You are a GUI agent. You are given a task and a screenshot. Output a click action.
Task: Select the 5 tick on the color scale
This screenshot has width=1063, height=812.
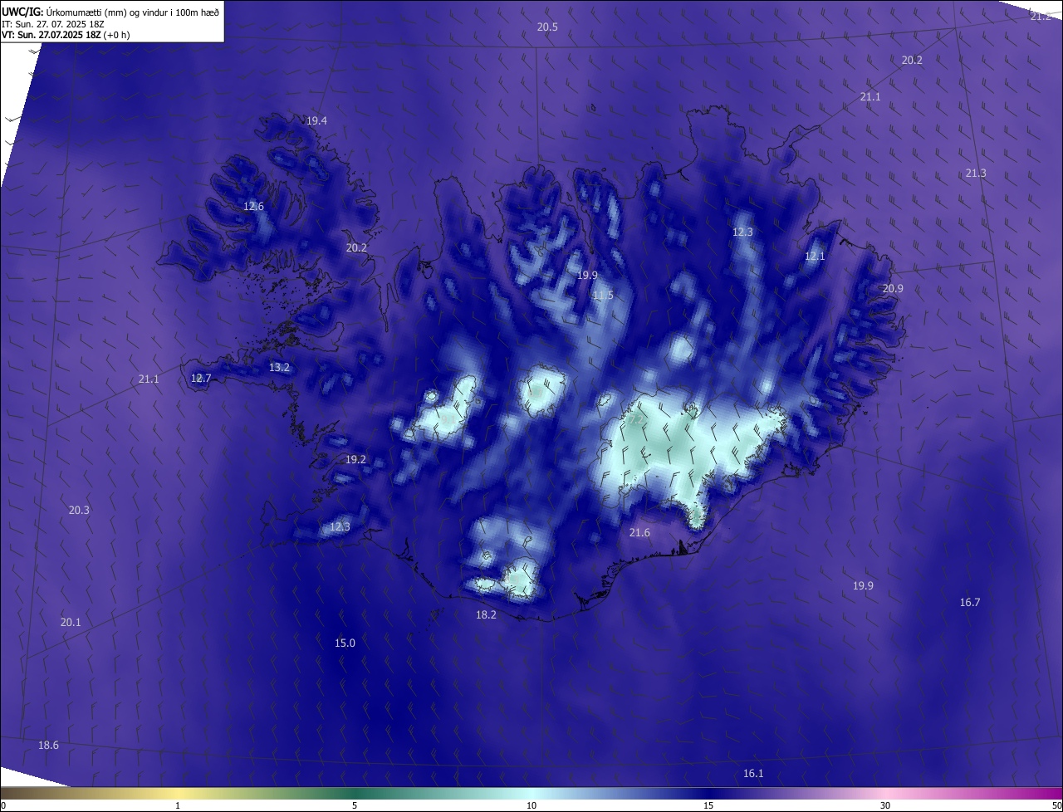coord(355,805)
